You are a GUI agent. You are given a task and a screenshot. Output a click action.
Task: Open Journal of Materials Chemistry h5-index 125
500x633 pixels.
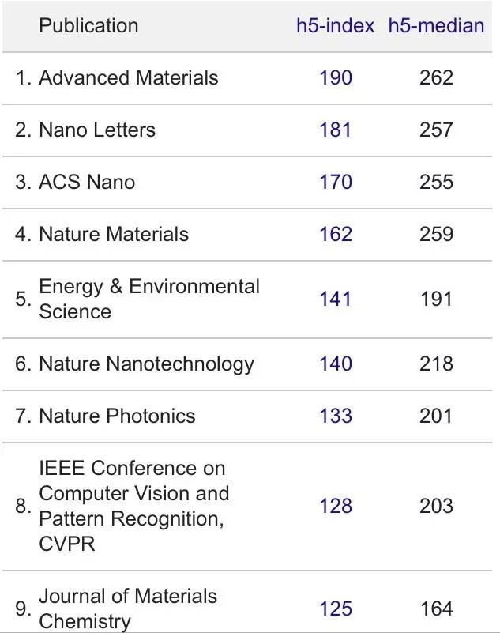pyautogui.click(x=336, y=609)
